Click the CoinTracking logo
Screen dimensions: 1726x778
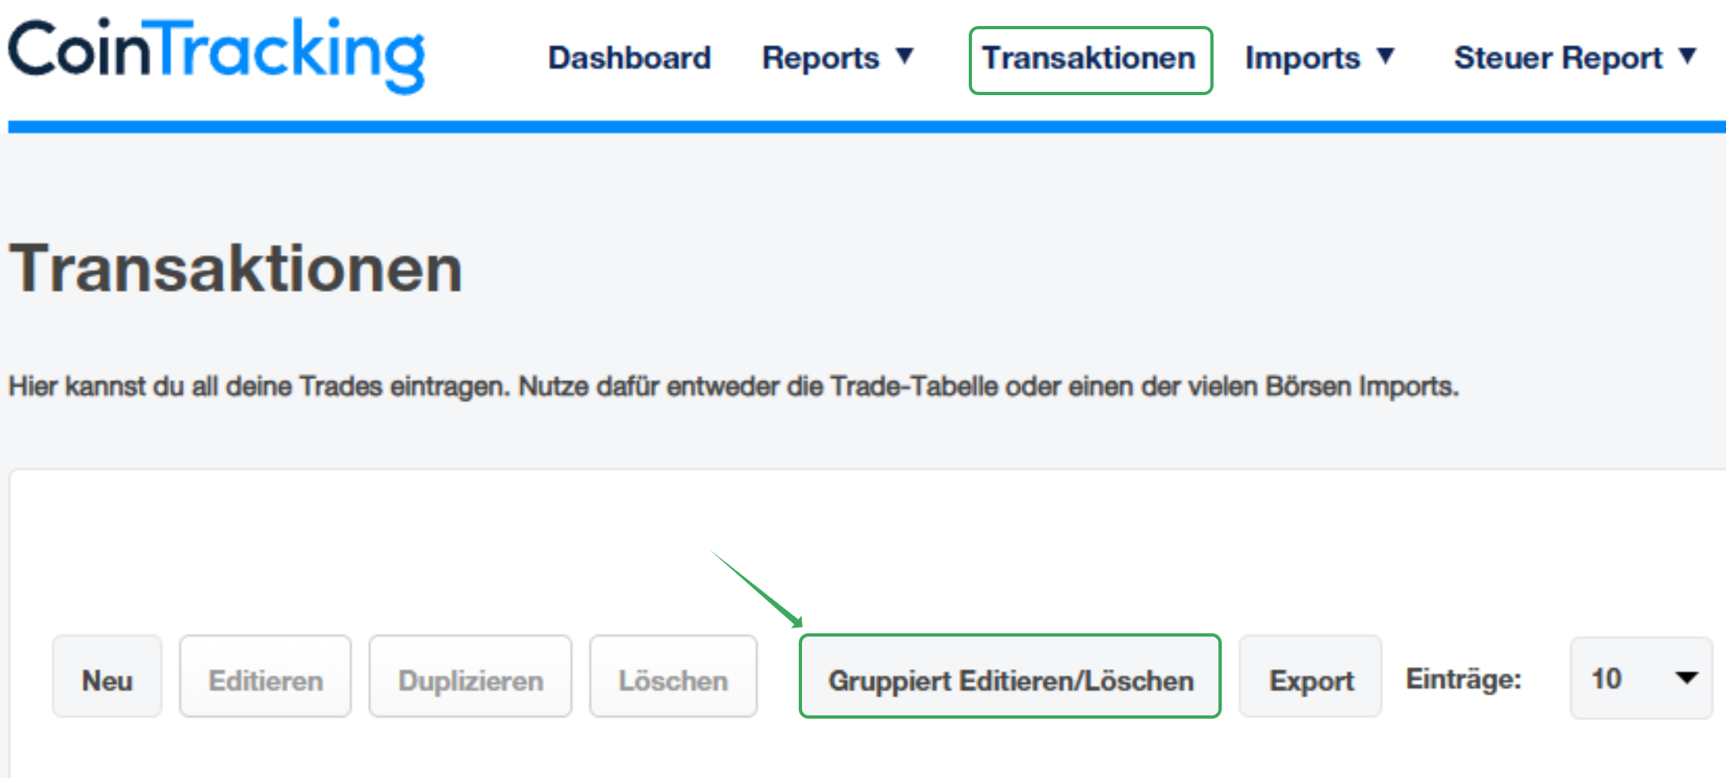click(216, 54)
